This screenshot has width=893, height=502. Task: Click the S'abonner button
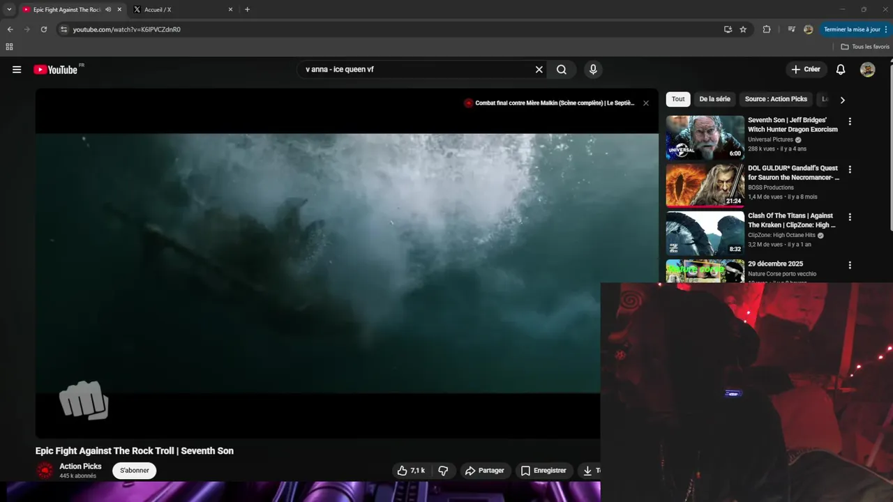pyautogui.click(x=135, y=471)
